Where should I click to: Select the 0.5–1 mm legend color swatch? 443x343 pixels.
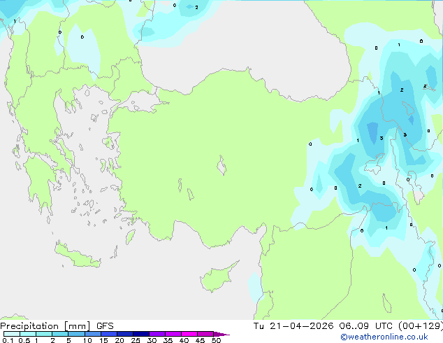click(28, 334)
